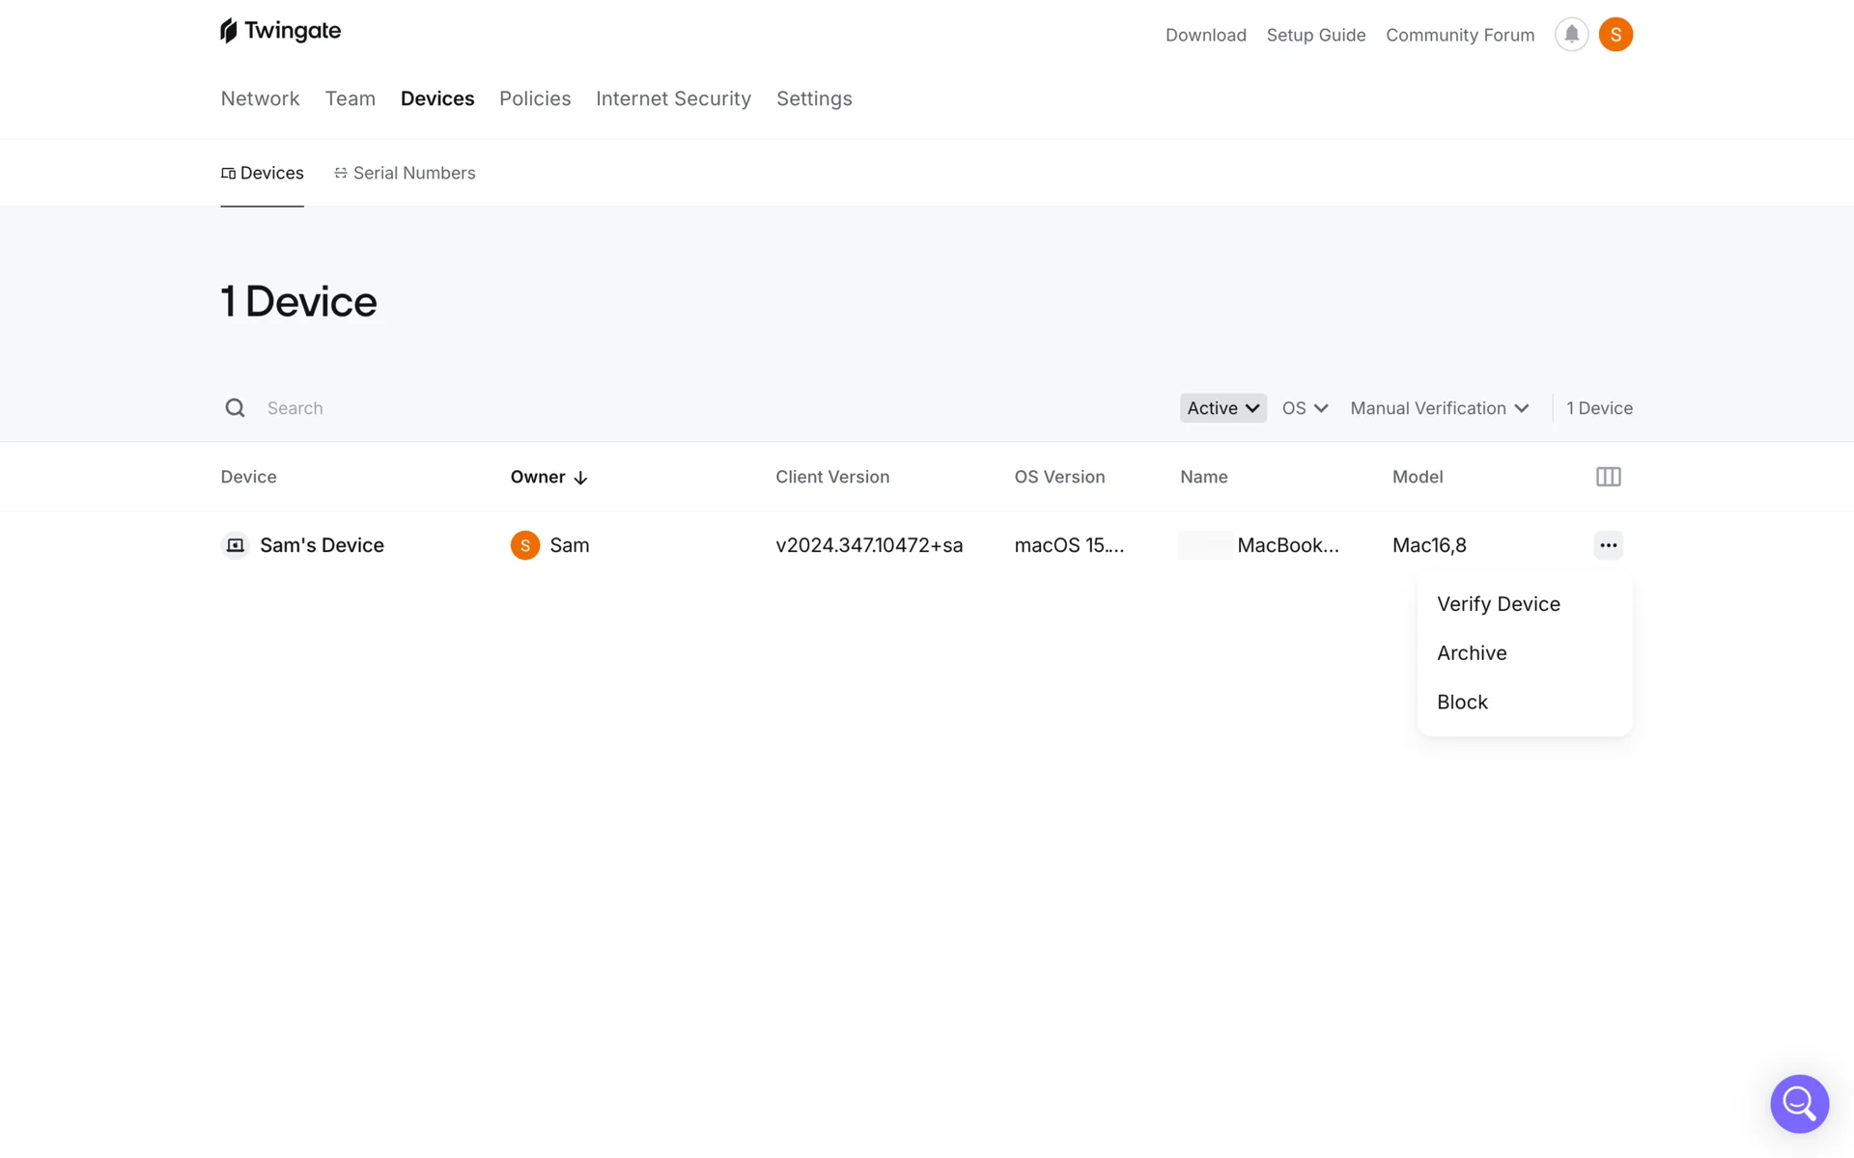Click the search magnifier icon
Viewport: 1854px width, 1158px height.
235,408
